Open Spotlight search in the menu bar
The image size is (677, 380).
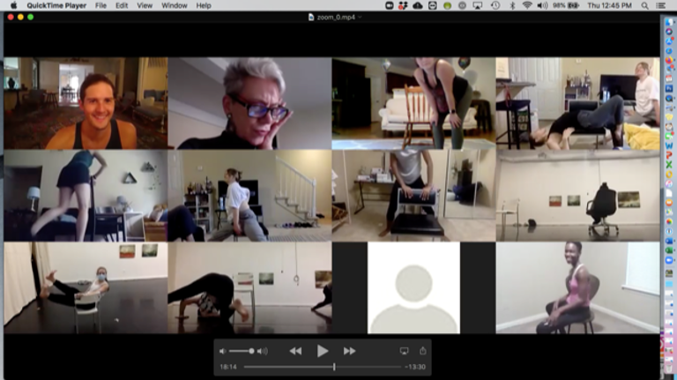tap(645, 5)
